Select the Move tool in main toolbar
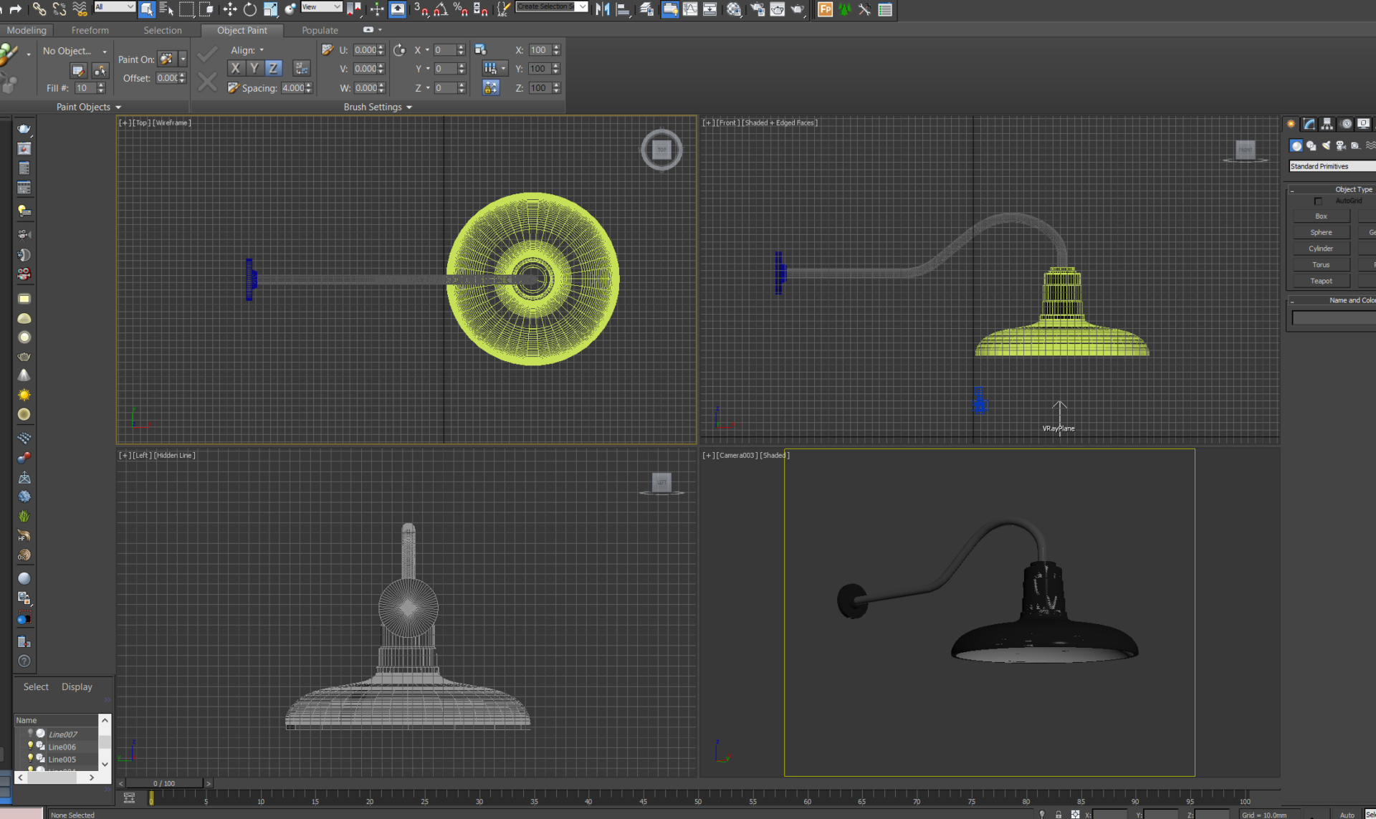The height and width of the screenshot is (819, 1376). pyautogui.click(x=229, y=9)
